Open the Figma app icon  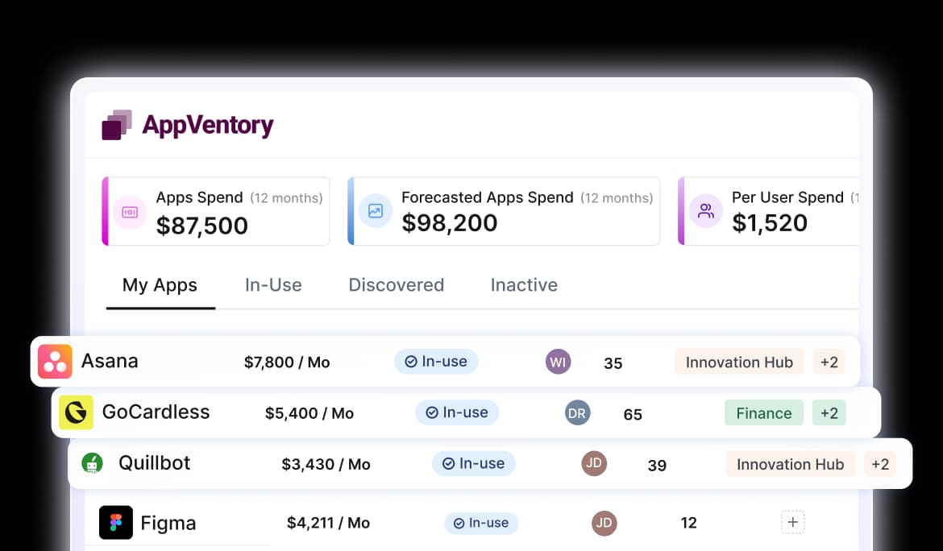click(x=116, y=523)
